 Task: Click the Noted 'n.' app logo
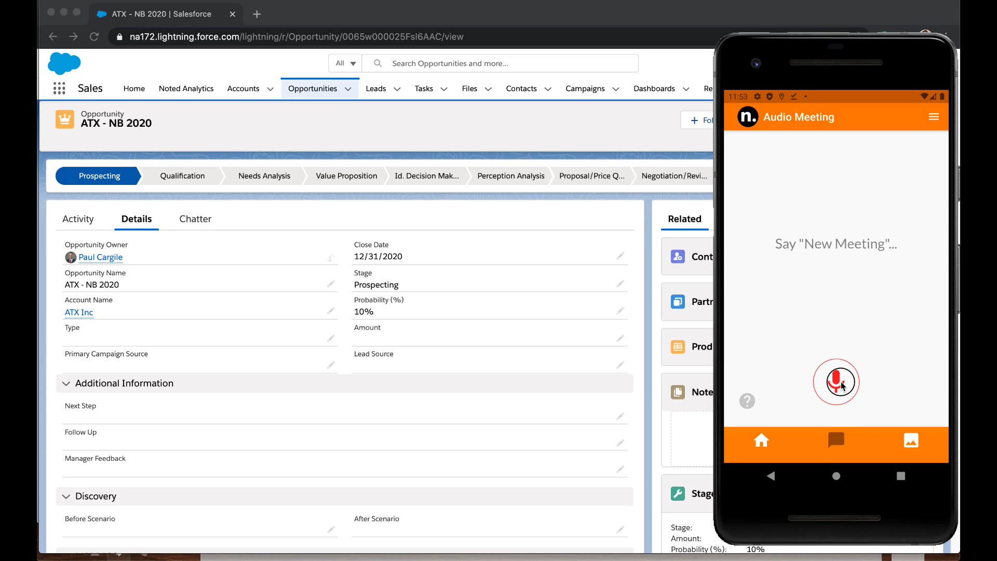tap(748, 117)
